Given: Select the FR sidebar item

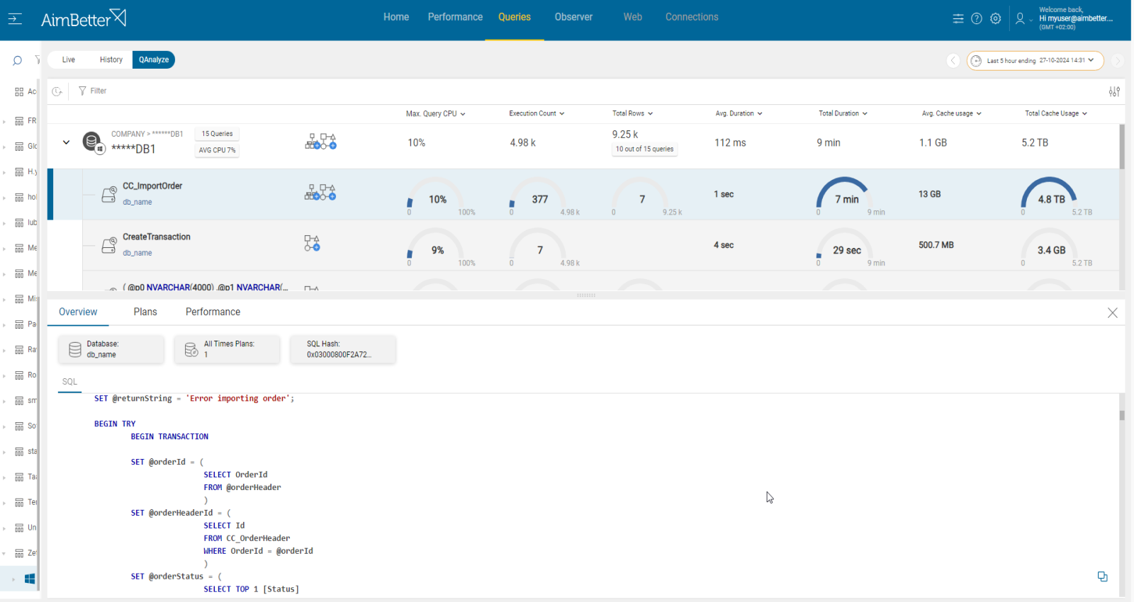Looking at the screenshot, I should [x=26, y=121].
